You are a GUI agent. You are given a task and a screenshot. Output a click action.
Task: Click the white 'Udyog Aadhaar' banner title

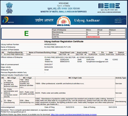point(87,21)
